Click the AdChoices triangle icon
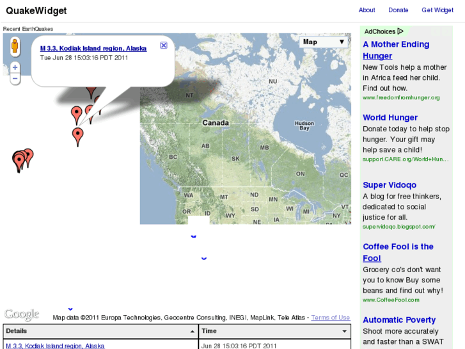This screenshot has width=465, height=349. tap(400, 31)
